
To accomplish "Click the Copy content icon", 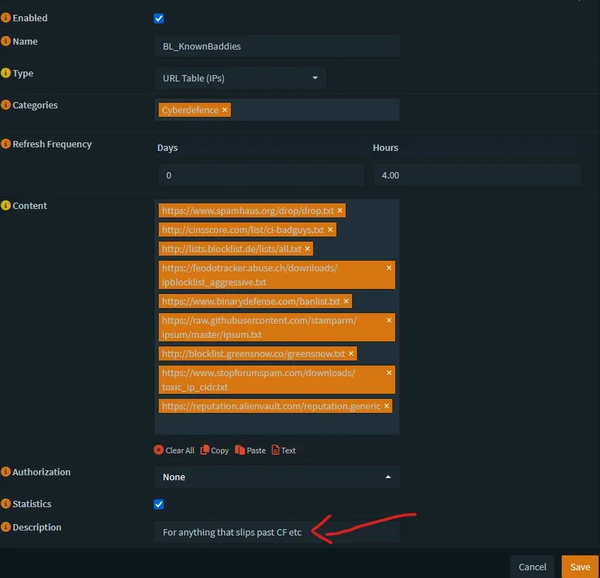I will pos(205,450).
